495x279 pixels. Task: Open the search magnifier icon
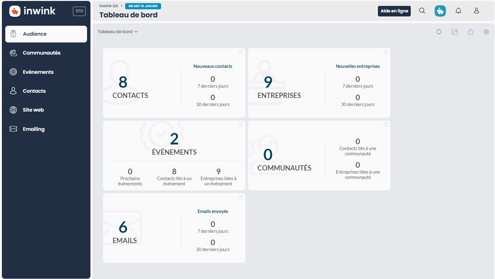pos(422,11)
